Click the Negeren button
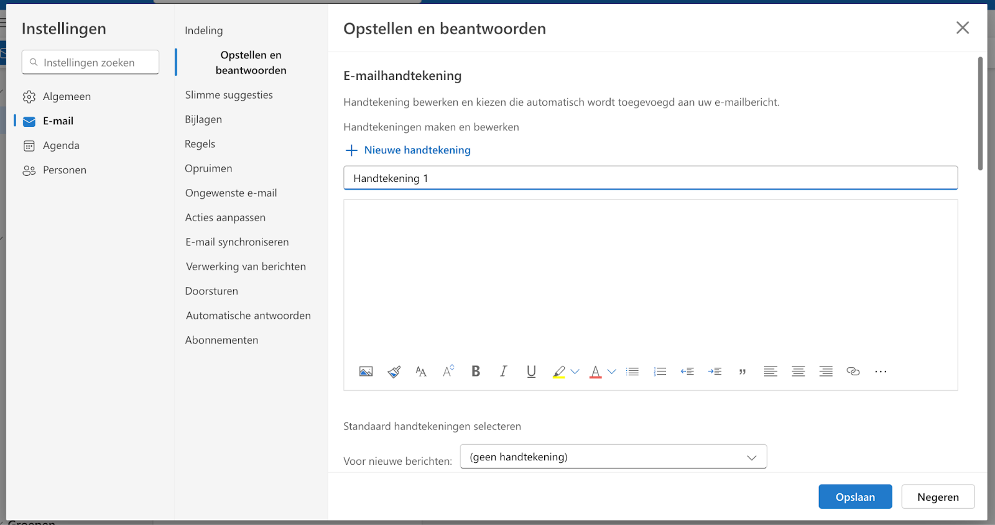This screenshot has height=525, width=995. [x=938, y=496]
